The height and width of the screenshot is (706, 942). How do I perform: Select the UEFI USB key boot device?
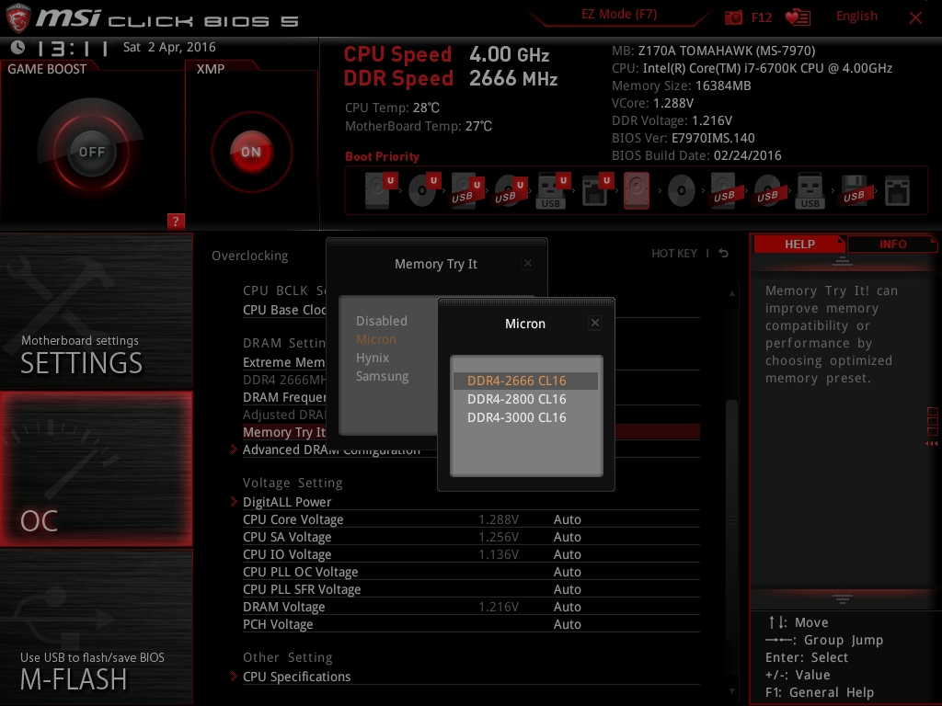pos(552,190)
